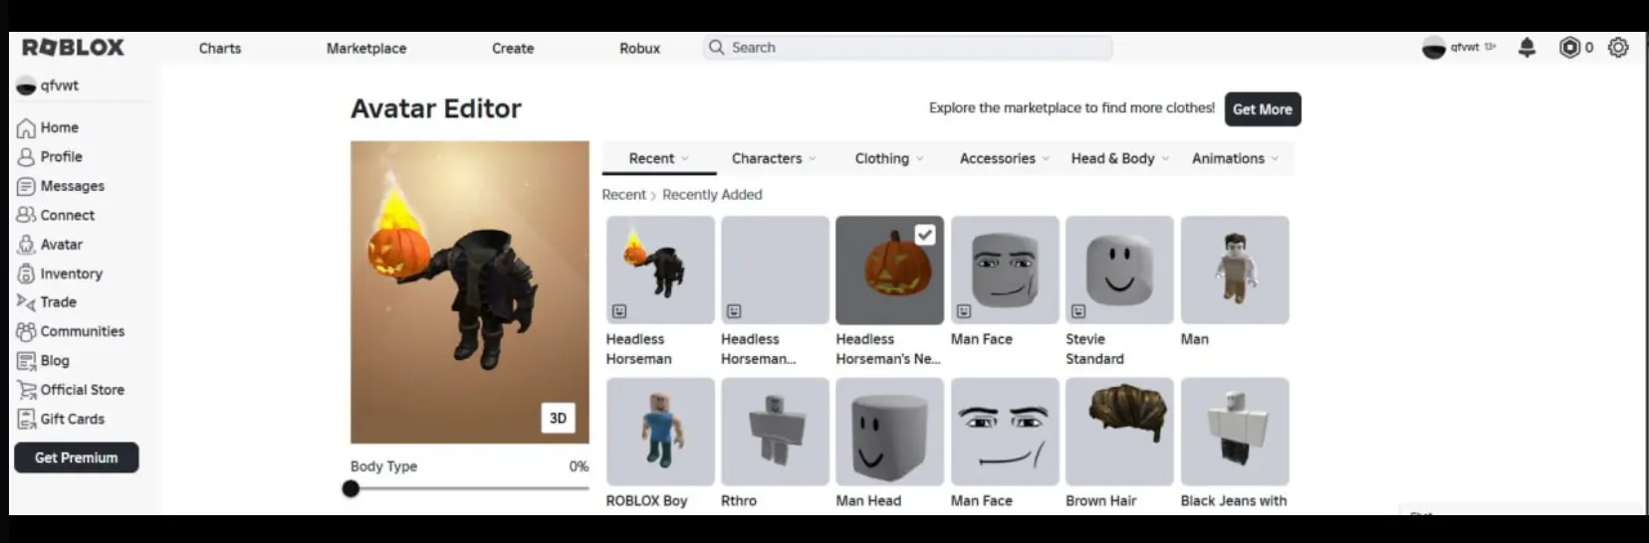Equip the Man Face item in first row
The height and width of the screenshot is (543, 1649).
(1004, 271)
